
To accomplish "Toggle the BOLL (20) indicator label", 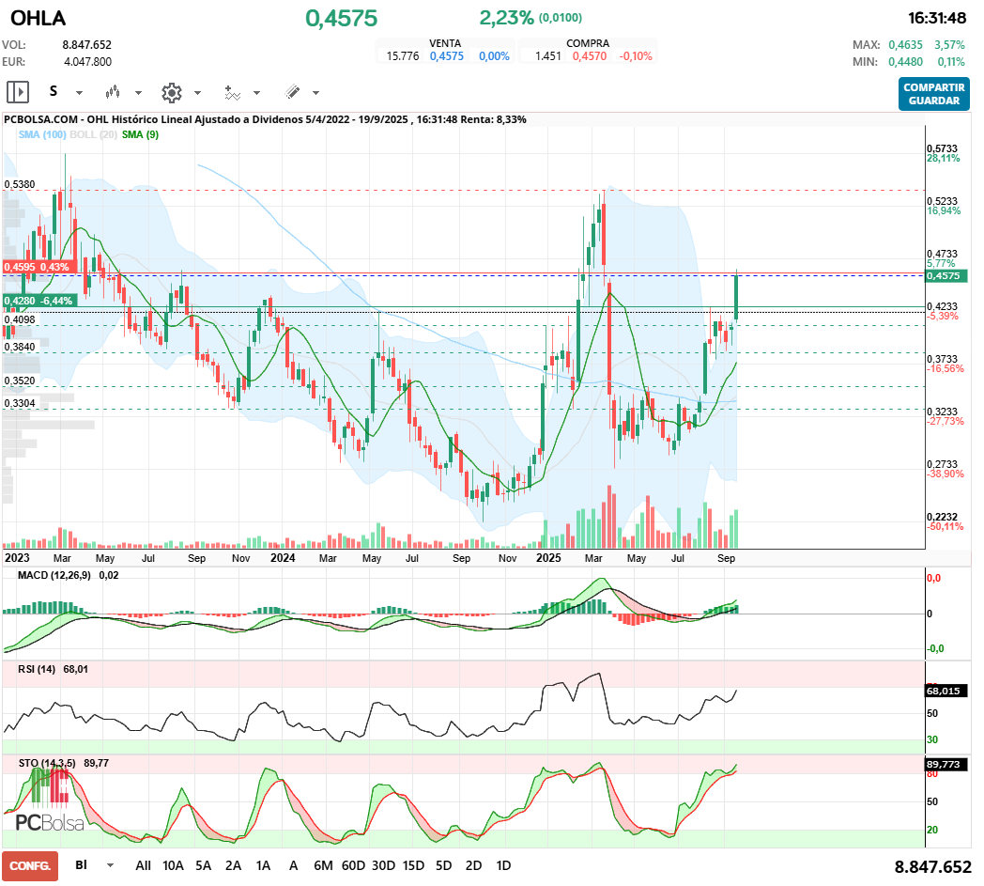I will tap(94, 134).
